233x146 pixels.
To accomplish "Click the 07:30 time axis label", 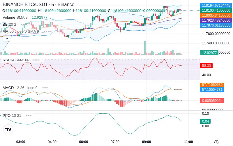I will coord(115,142).
